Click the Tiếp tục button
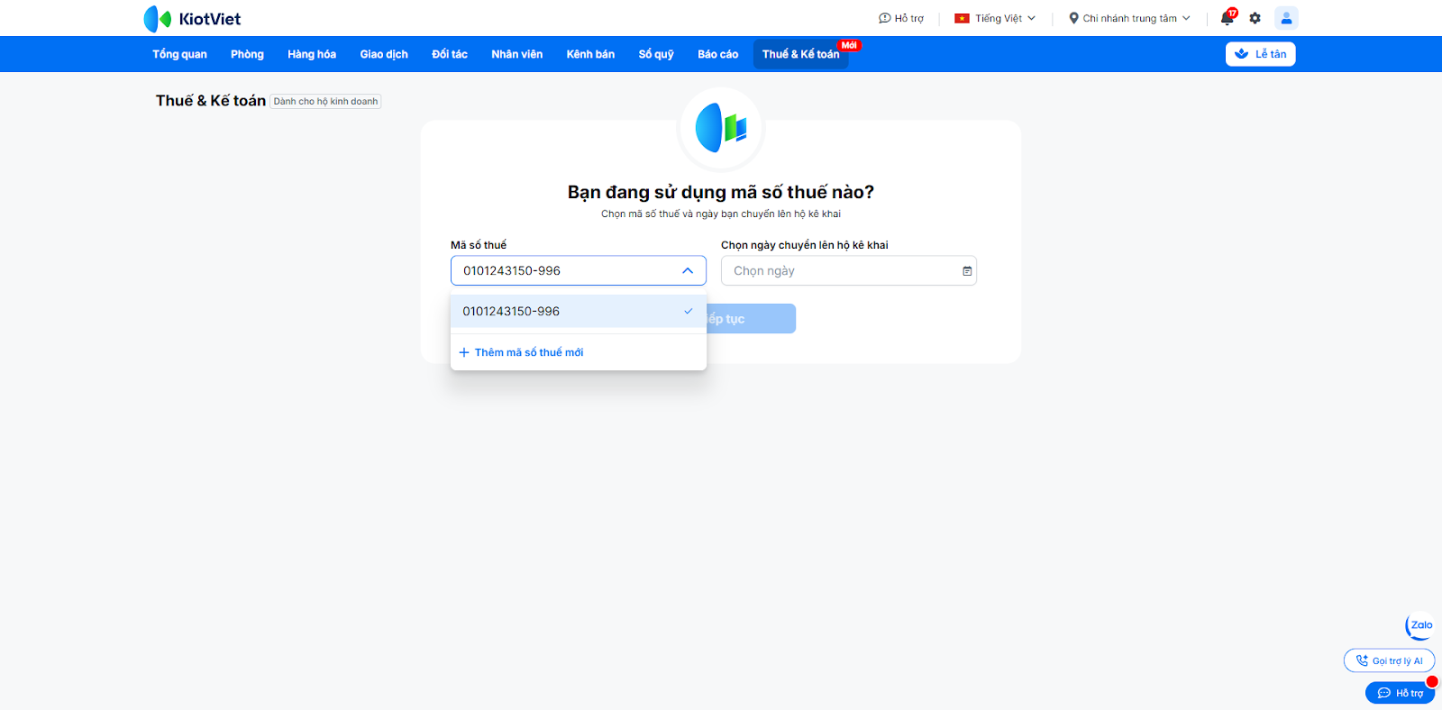 click(x=751, y=319)
